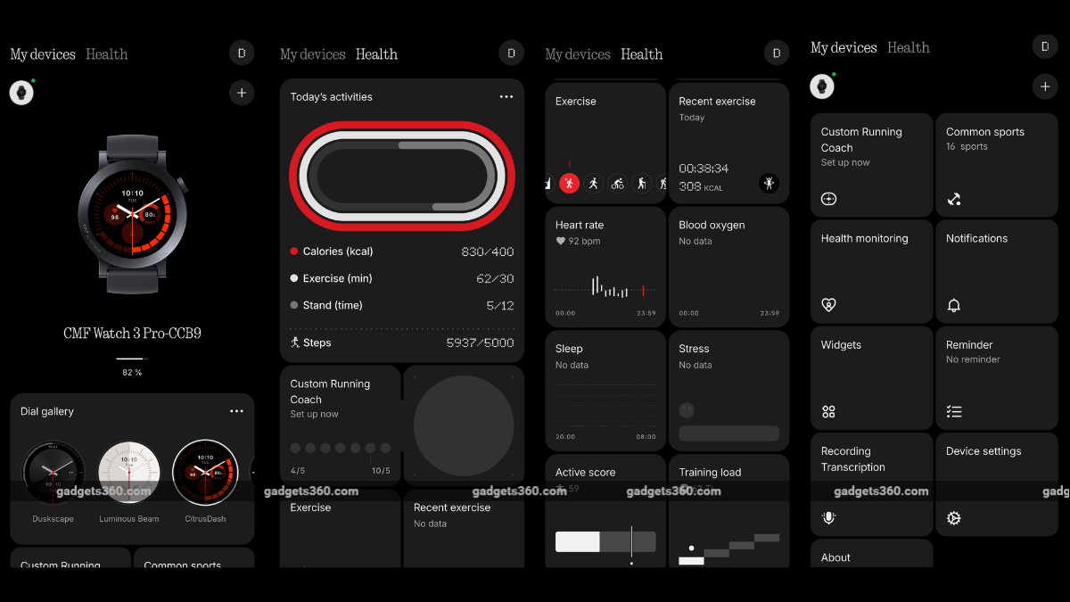Image resolution: width=1070 pixels, height=602 pixels.
Task: Switch to Health tab on the CMF Watch 3 Pro screen
Action: (x=107, y=54)
